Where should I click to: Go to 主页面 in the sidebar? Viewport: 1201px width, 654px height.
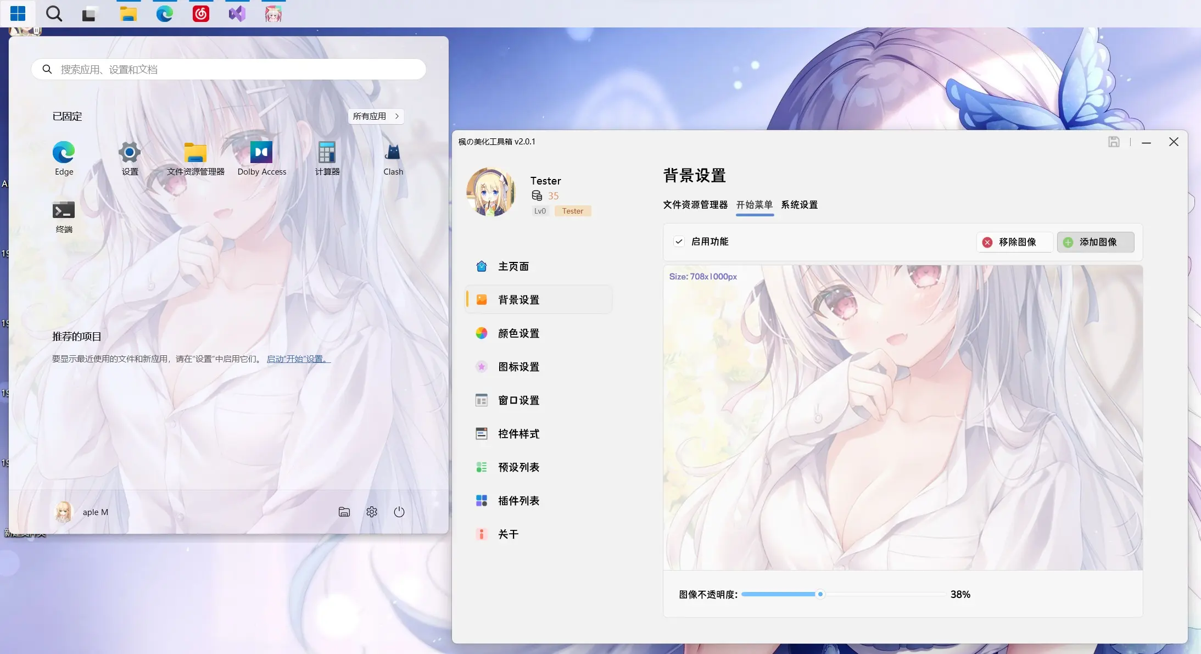(538, 266)
